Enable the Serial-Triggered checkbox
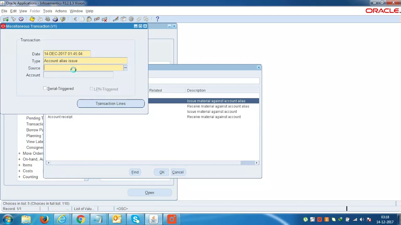The image size is (401, 225). (x=45, y=88)
